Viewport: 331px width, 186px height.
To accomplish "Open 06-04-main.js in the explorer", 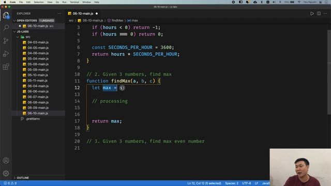I will coord(39,86).
